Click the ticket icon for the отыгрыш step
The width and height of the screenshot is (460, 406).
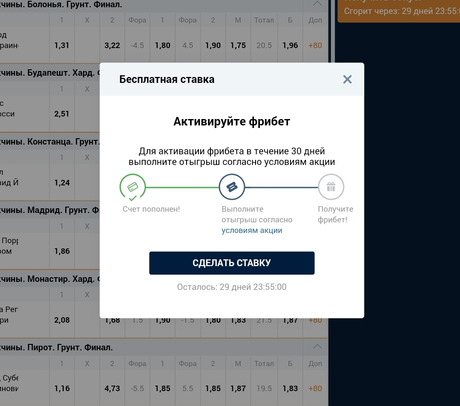(232, 187)
